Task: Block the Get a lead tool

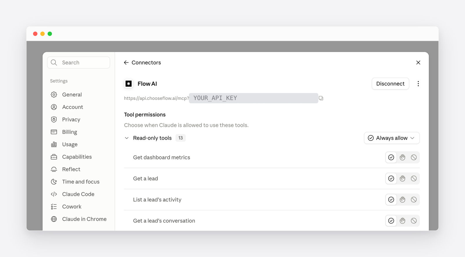Action: 414,179
